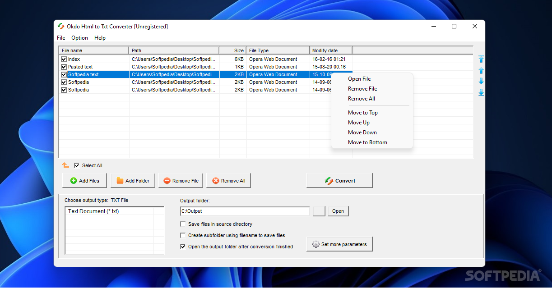
Task: Click the 15-08-20 00:16 date cell
Action: tap(329, 67)
